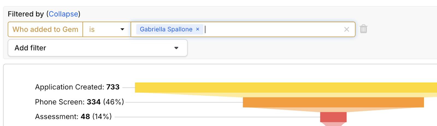
Task: Click the light orange funnel transition area
Action: point(333,110)
